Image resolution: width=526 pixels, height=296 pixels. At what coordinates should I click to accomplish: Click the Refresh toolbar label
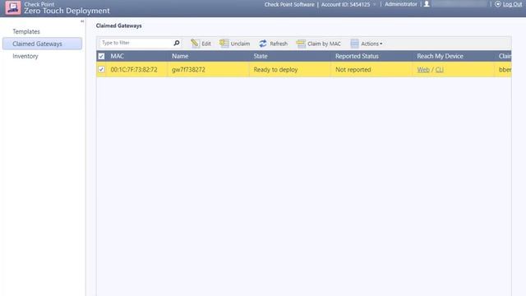[x=279, y=44]
